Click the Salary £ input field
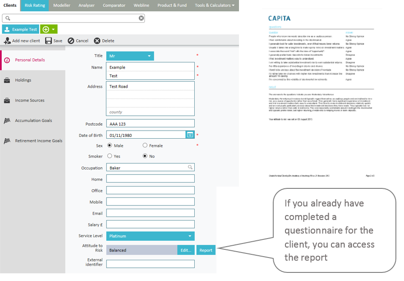Viewport: 404px width, 281px height. coord(151,225)
